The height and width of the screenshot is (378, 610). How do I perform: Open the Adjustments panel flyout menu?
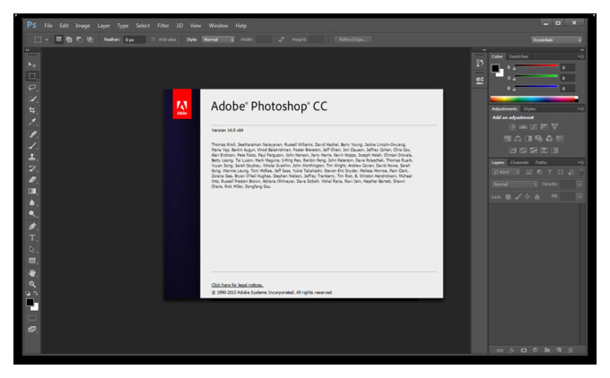coord(581,108)
